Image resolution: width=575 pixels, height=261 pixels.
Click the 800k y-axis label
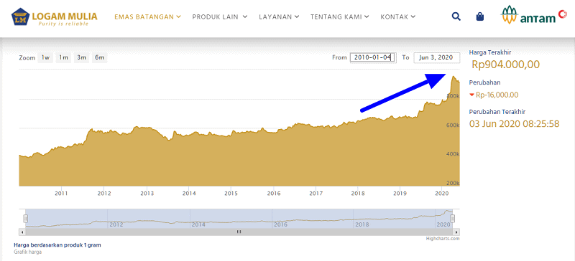(454, 96)
